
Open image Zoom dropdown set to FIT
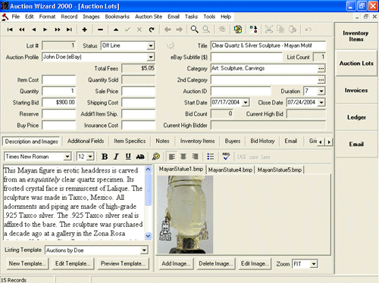(314, 264)
